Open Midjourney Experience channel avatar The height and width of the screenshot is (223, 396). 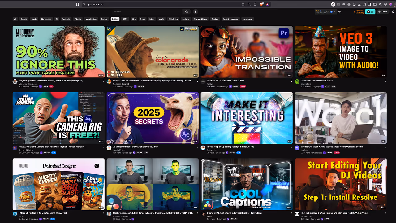coord(15,82)
